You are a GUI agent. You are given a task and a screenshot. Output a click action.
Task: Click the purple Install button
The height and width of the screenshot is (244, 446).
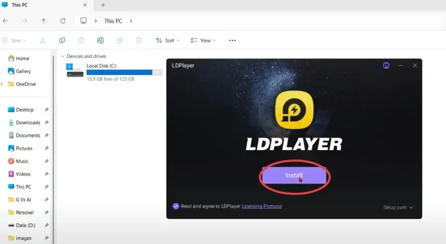click(294, 175)
